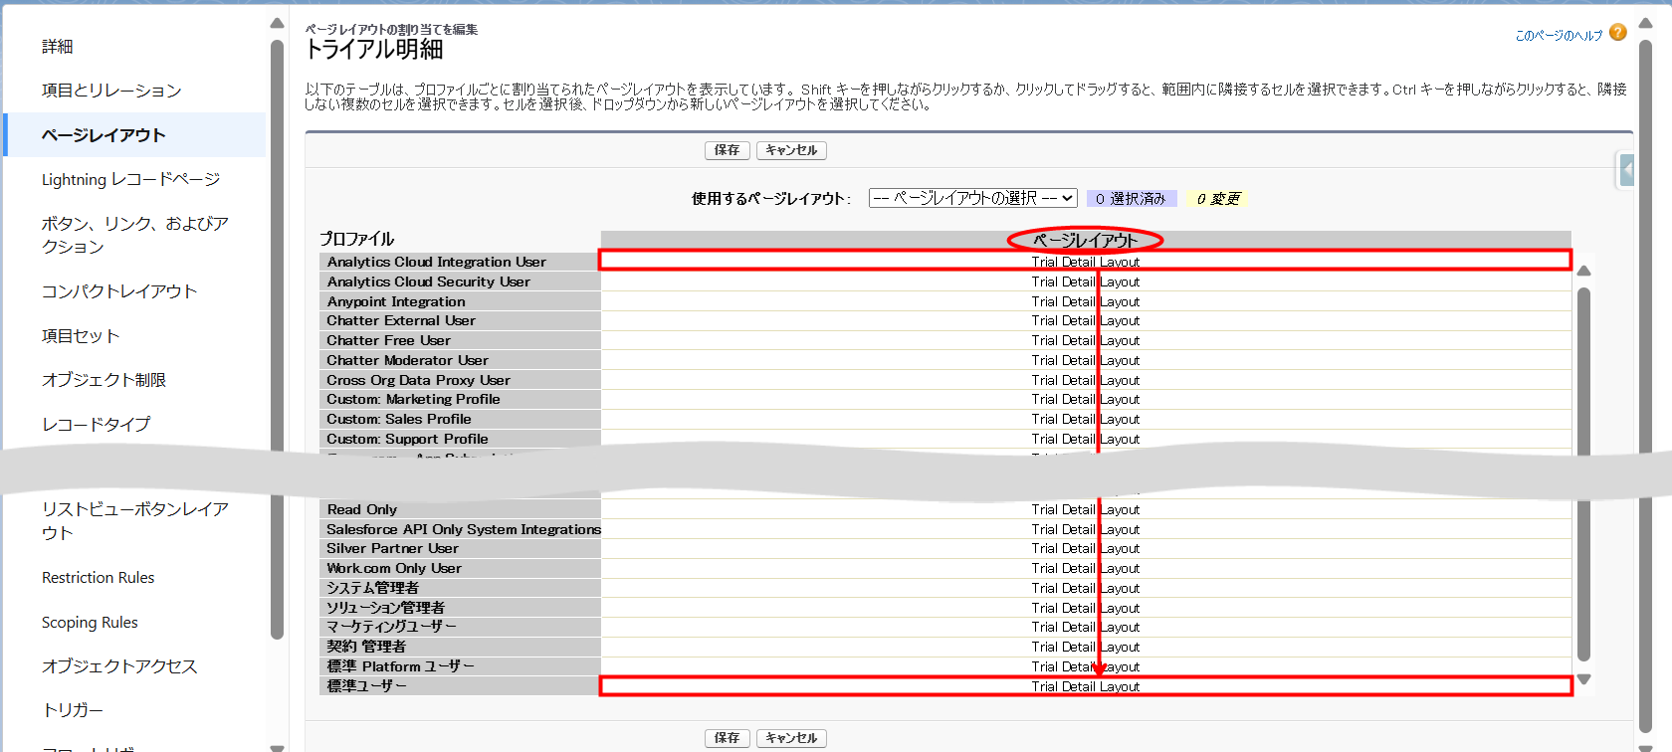Screen dimensions: 1672x752
Task: Select 項目とリレーション in the sidebar
Action: coord(111,91)
